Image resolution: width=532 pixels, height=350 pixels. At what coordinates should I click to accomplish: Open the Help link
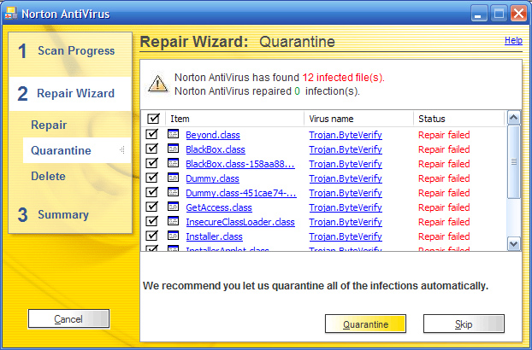coord(513,41)
